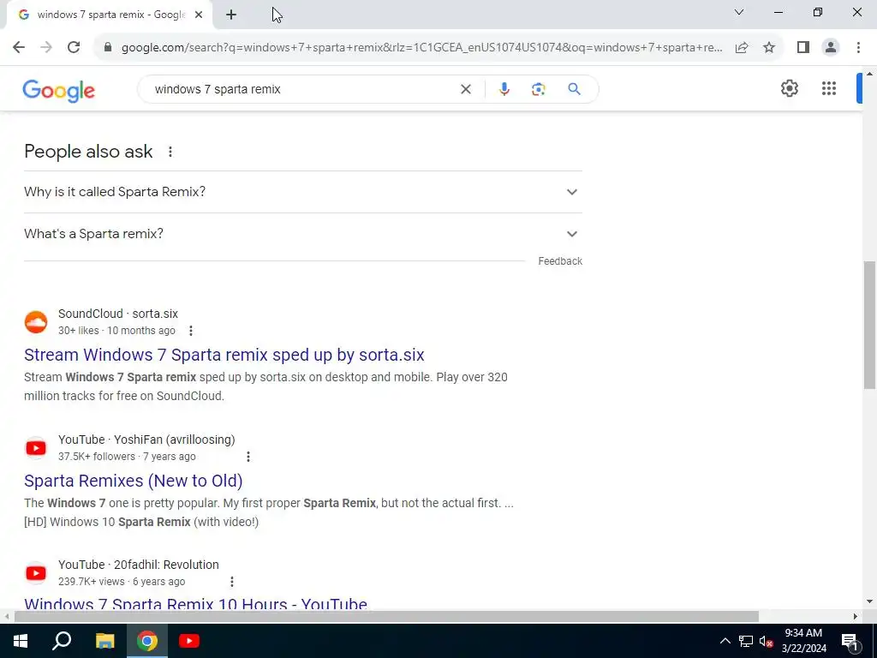Click the horizontal scrollbar thumb
Screen dimensions: 877x658
386,617
